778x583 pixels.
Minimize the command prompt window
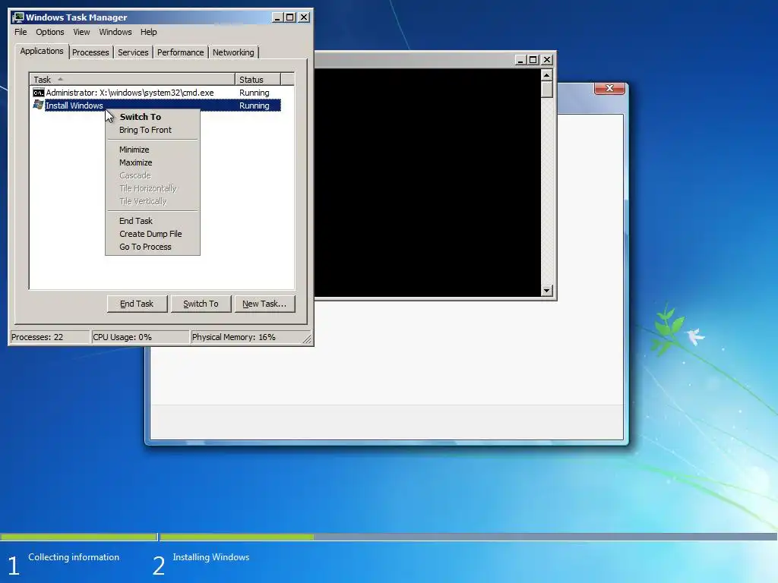(x=520, y=59)
